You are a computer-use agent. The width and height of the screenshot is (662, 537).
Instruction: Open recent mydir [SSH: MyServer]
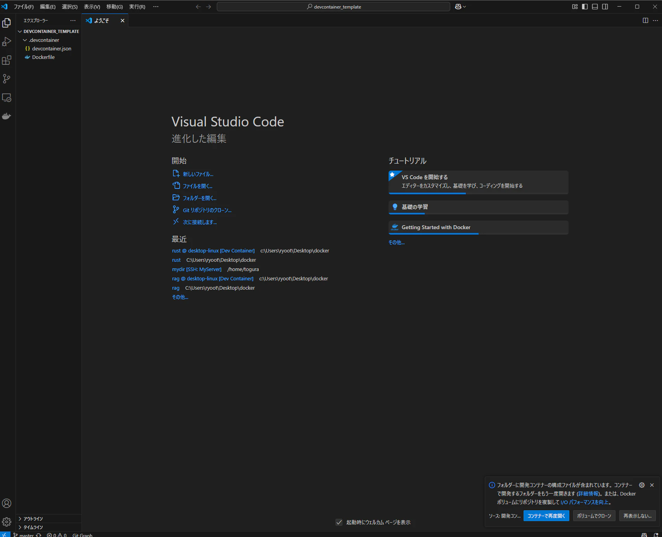[197, 269]
